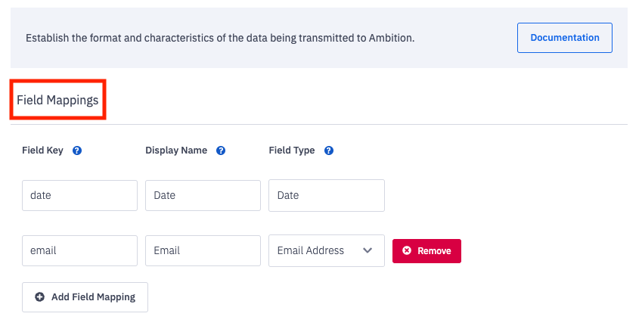Open the Email Address field type selector
The image size is (642, 329).
318,251
